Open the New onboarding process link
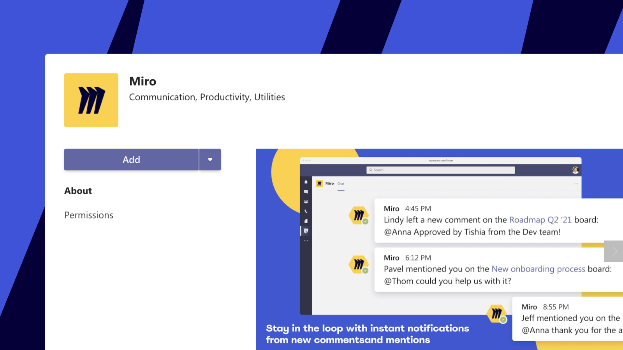The height and width of the screenshot is (350, 623). pyautogui.click(x=538, y=269)
